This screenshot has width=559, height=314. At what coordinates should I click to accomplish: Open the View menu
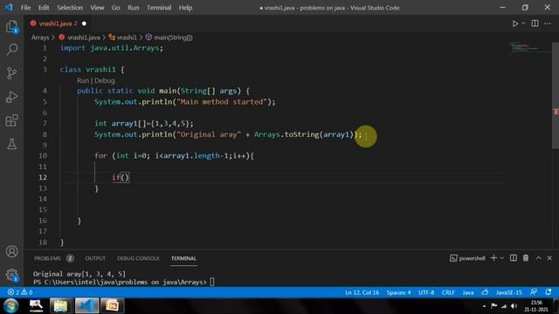click(97, 8)
